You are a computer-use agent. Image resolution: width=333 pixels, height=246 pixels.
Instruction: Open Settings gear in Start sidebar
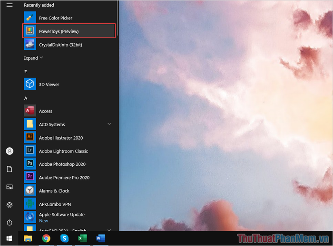(x=10, y=205)
